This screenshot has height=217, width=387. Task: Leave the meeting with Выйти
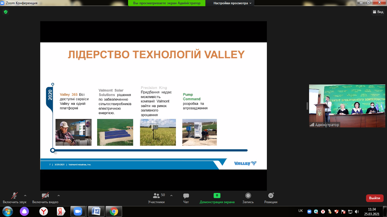pos(375,198)
